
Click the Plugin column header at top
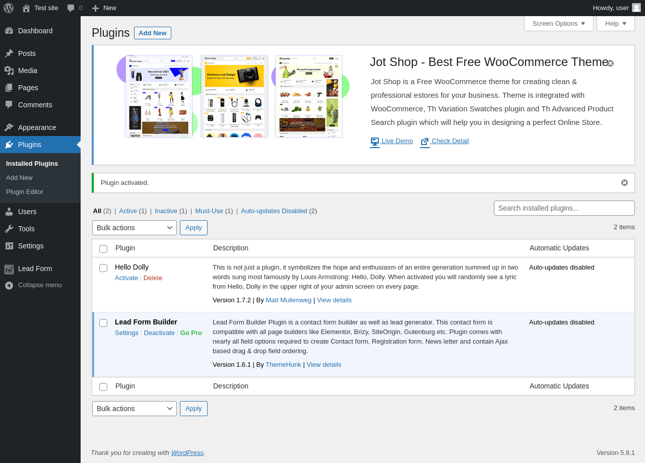(125, 248)
